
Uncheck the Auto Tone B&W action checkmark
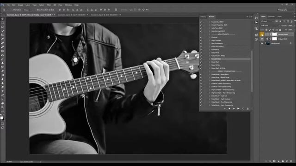pyautogui.click(x=201, y=28)
